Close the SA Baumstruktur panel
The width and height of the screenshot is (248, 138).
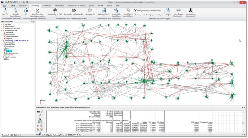coord(34,22)
